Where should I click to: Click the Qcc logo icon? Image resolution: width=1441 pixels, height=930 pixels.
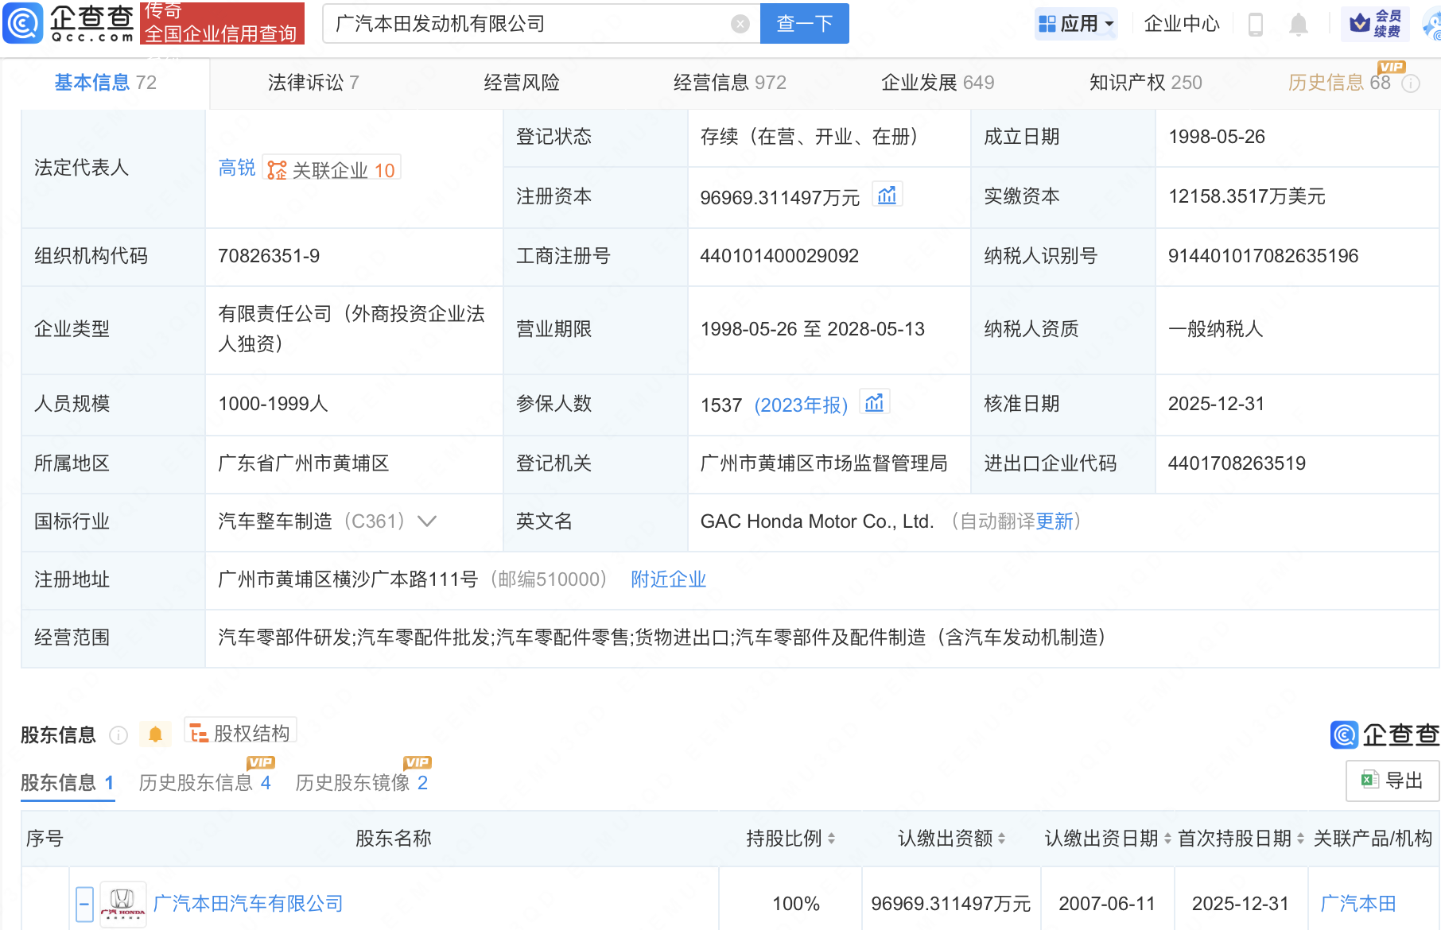23,23
